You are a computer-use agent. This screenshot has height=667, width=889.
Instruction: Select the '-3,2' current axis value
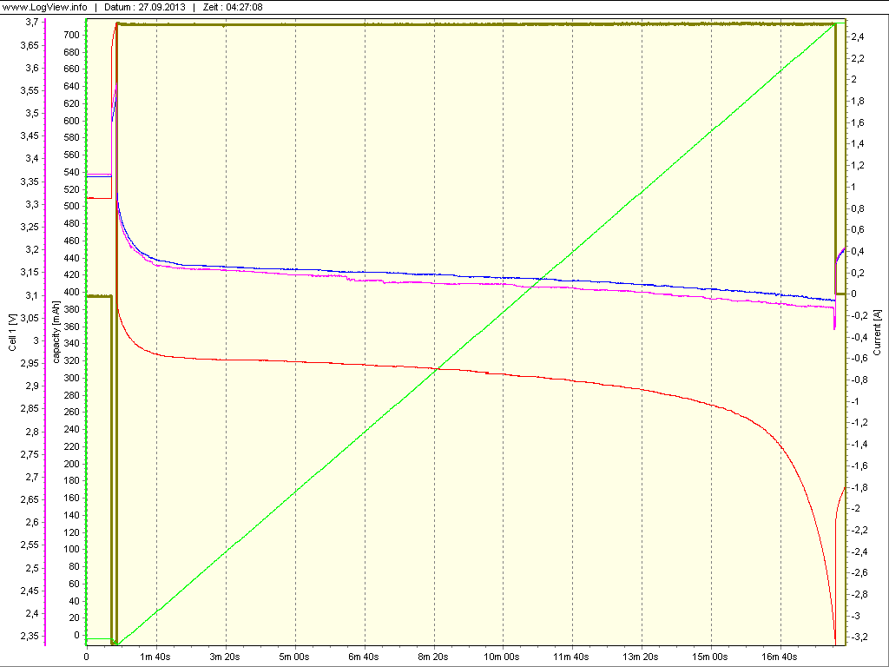click(859, 637)
